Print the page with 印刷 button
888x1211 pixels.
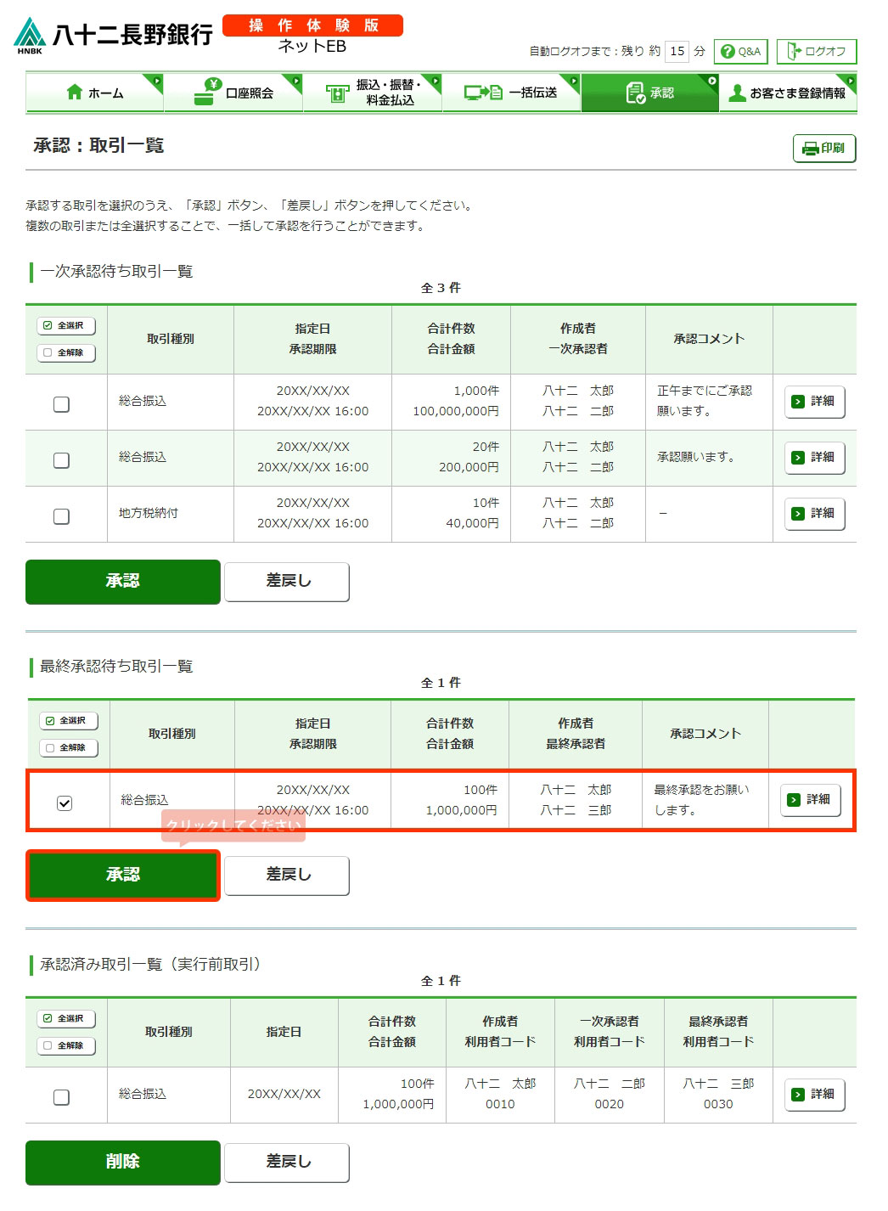pyautogui.click(x=823, y=149)
